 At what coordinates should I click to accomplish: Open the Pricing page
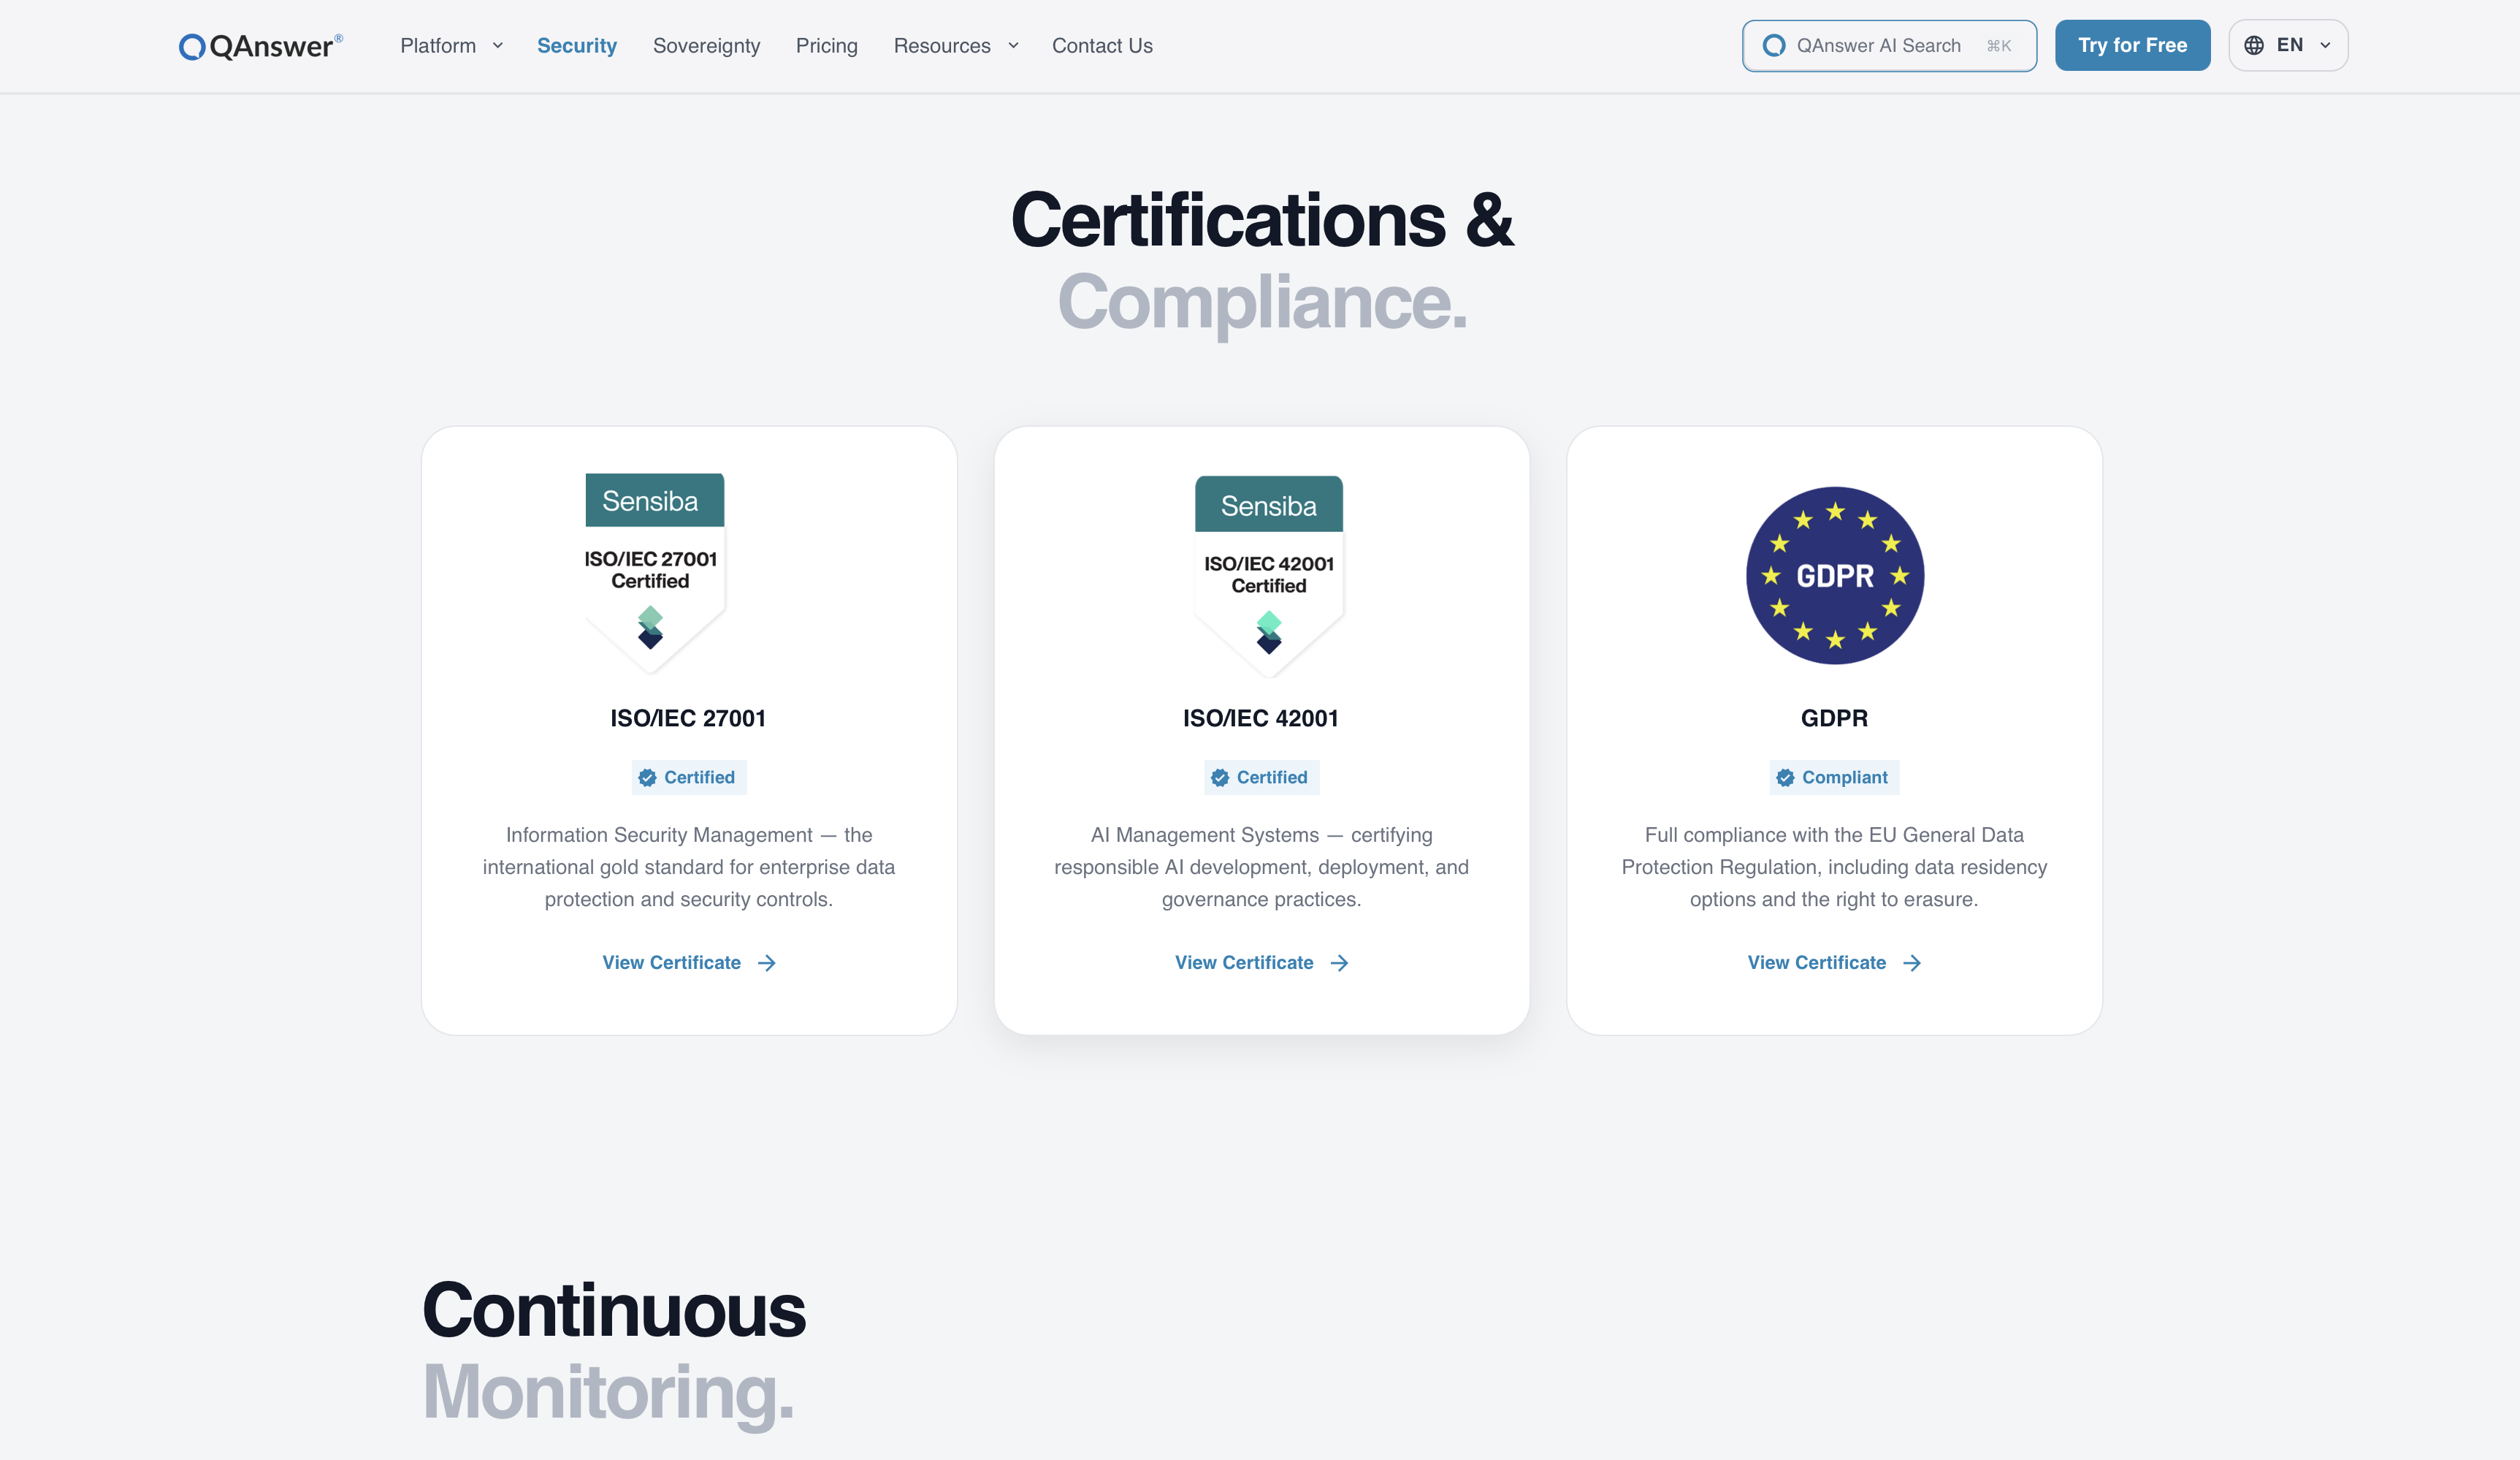tap(826, 45)
